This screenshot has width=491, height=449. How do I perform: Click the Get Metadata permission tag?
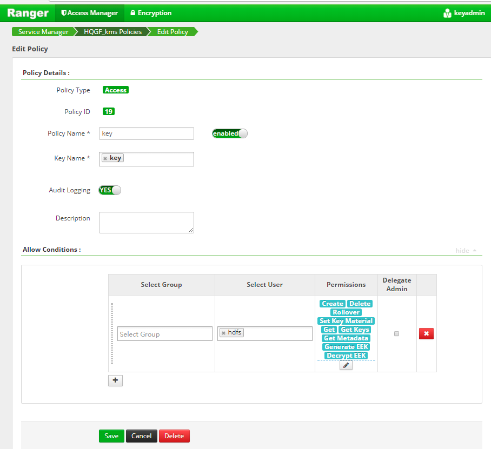click(x=346, y=338)
